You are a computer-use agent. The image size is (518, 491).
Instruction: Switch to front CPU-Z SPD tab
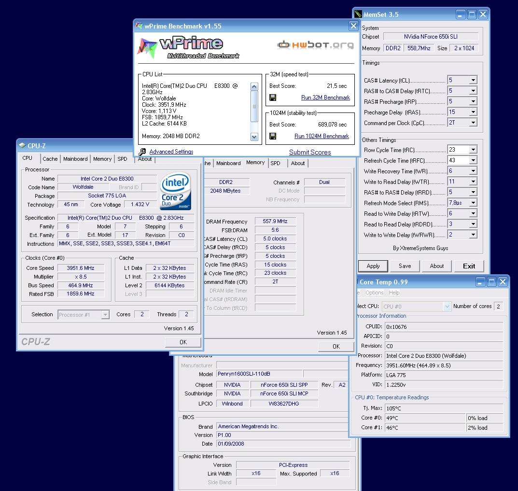pos(122,159)
